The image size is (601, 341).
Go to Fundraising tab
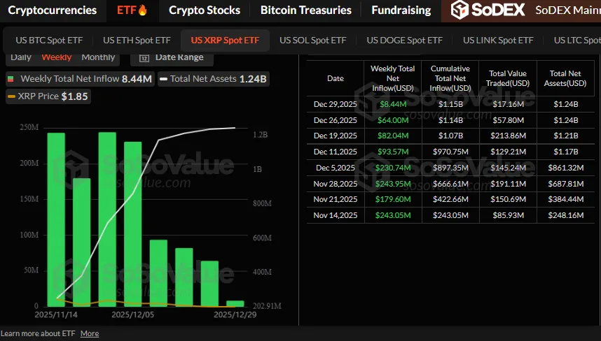click(x=401, y=10)
